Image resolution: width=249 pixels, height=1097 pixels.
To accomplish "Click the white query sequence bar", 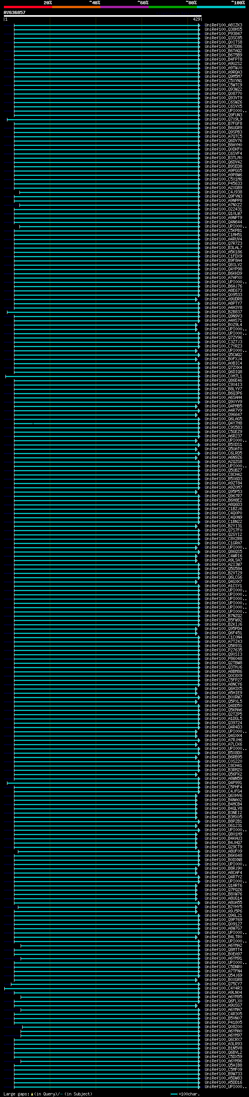I will pyautogui.click(x=103, y=16).
